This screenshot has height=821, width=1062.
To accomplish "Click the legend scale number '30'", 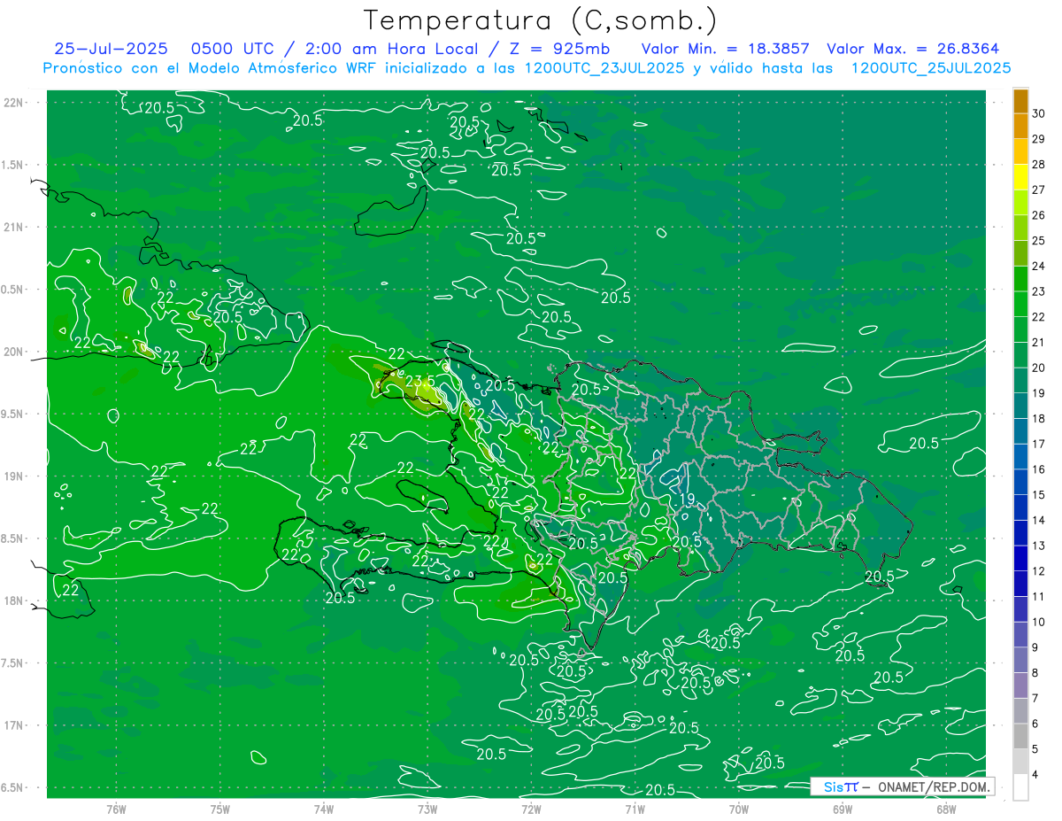I will pyautogui.click(x=1039, y=114).
